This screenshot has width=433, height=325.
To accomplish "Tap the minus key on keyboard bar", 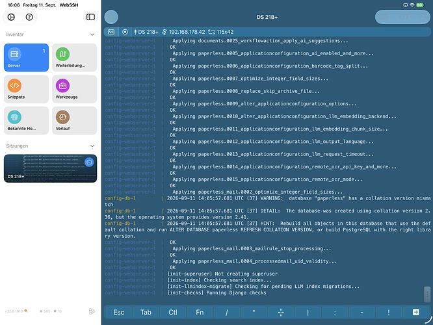I will pyautogui.click(x=361, y=312).
